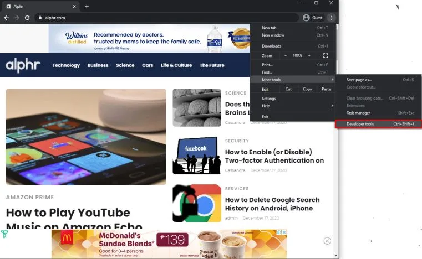Close the Alphr tab
The image size is (422, 259).
(74, 7)
